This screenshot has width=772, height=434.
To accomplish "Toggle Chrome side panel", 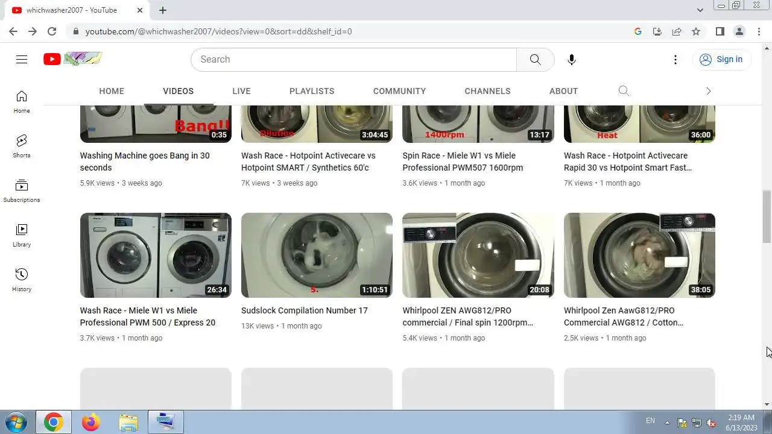I will [720, 31].
